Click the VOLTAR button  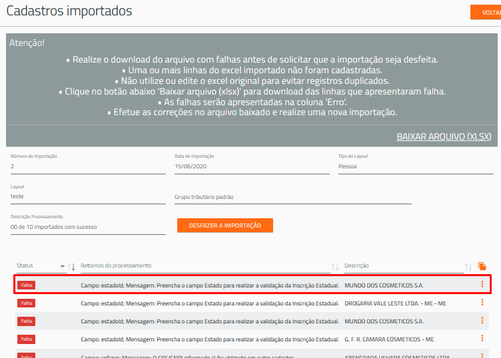pyautogui.click(x=486, y=13)
